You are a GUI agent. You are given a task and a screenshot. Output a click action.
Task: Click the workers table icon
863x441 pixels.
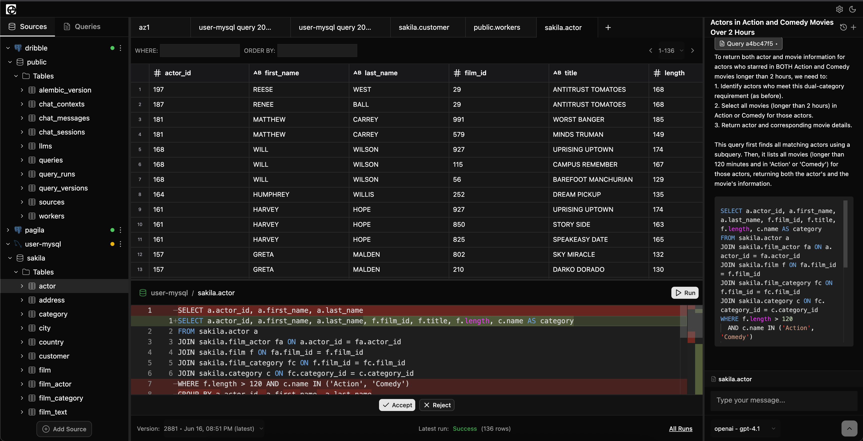point(32,216)
